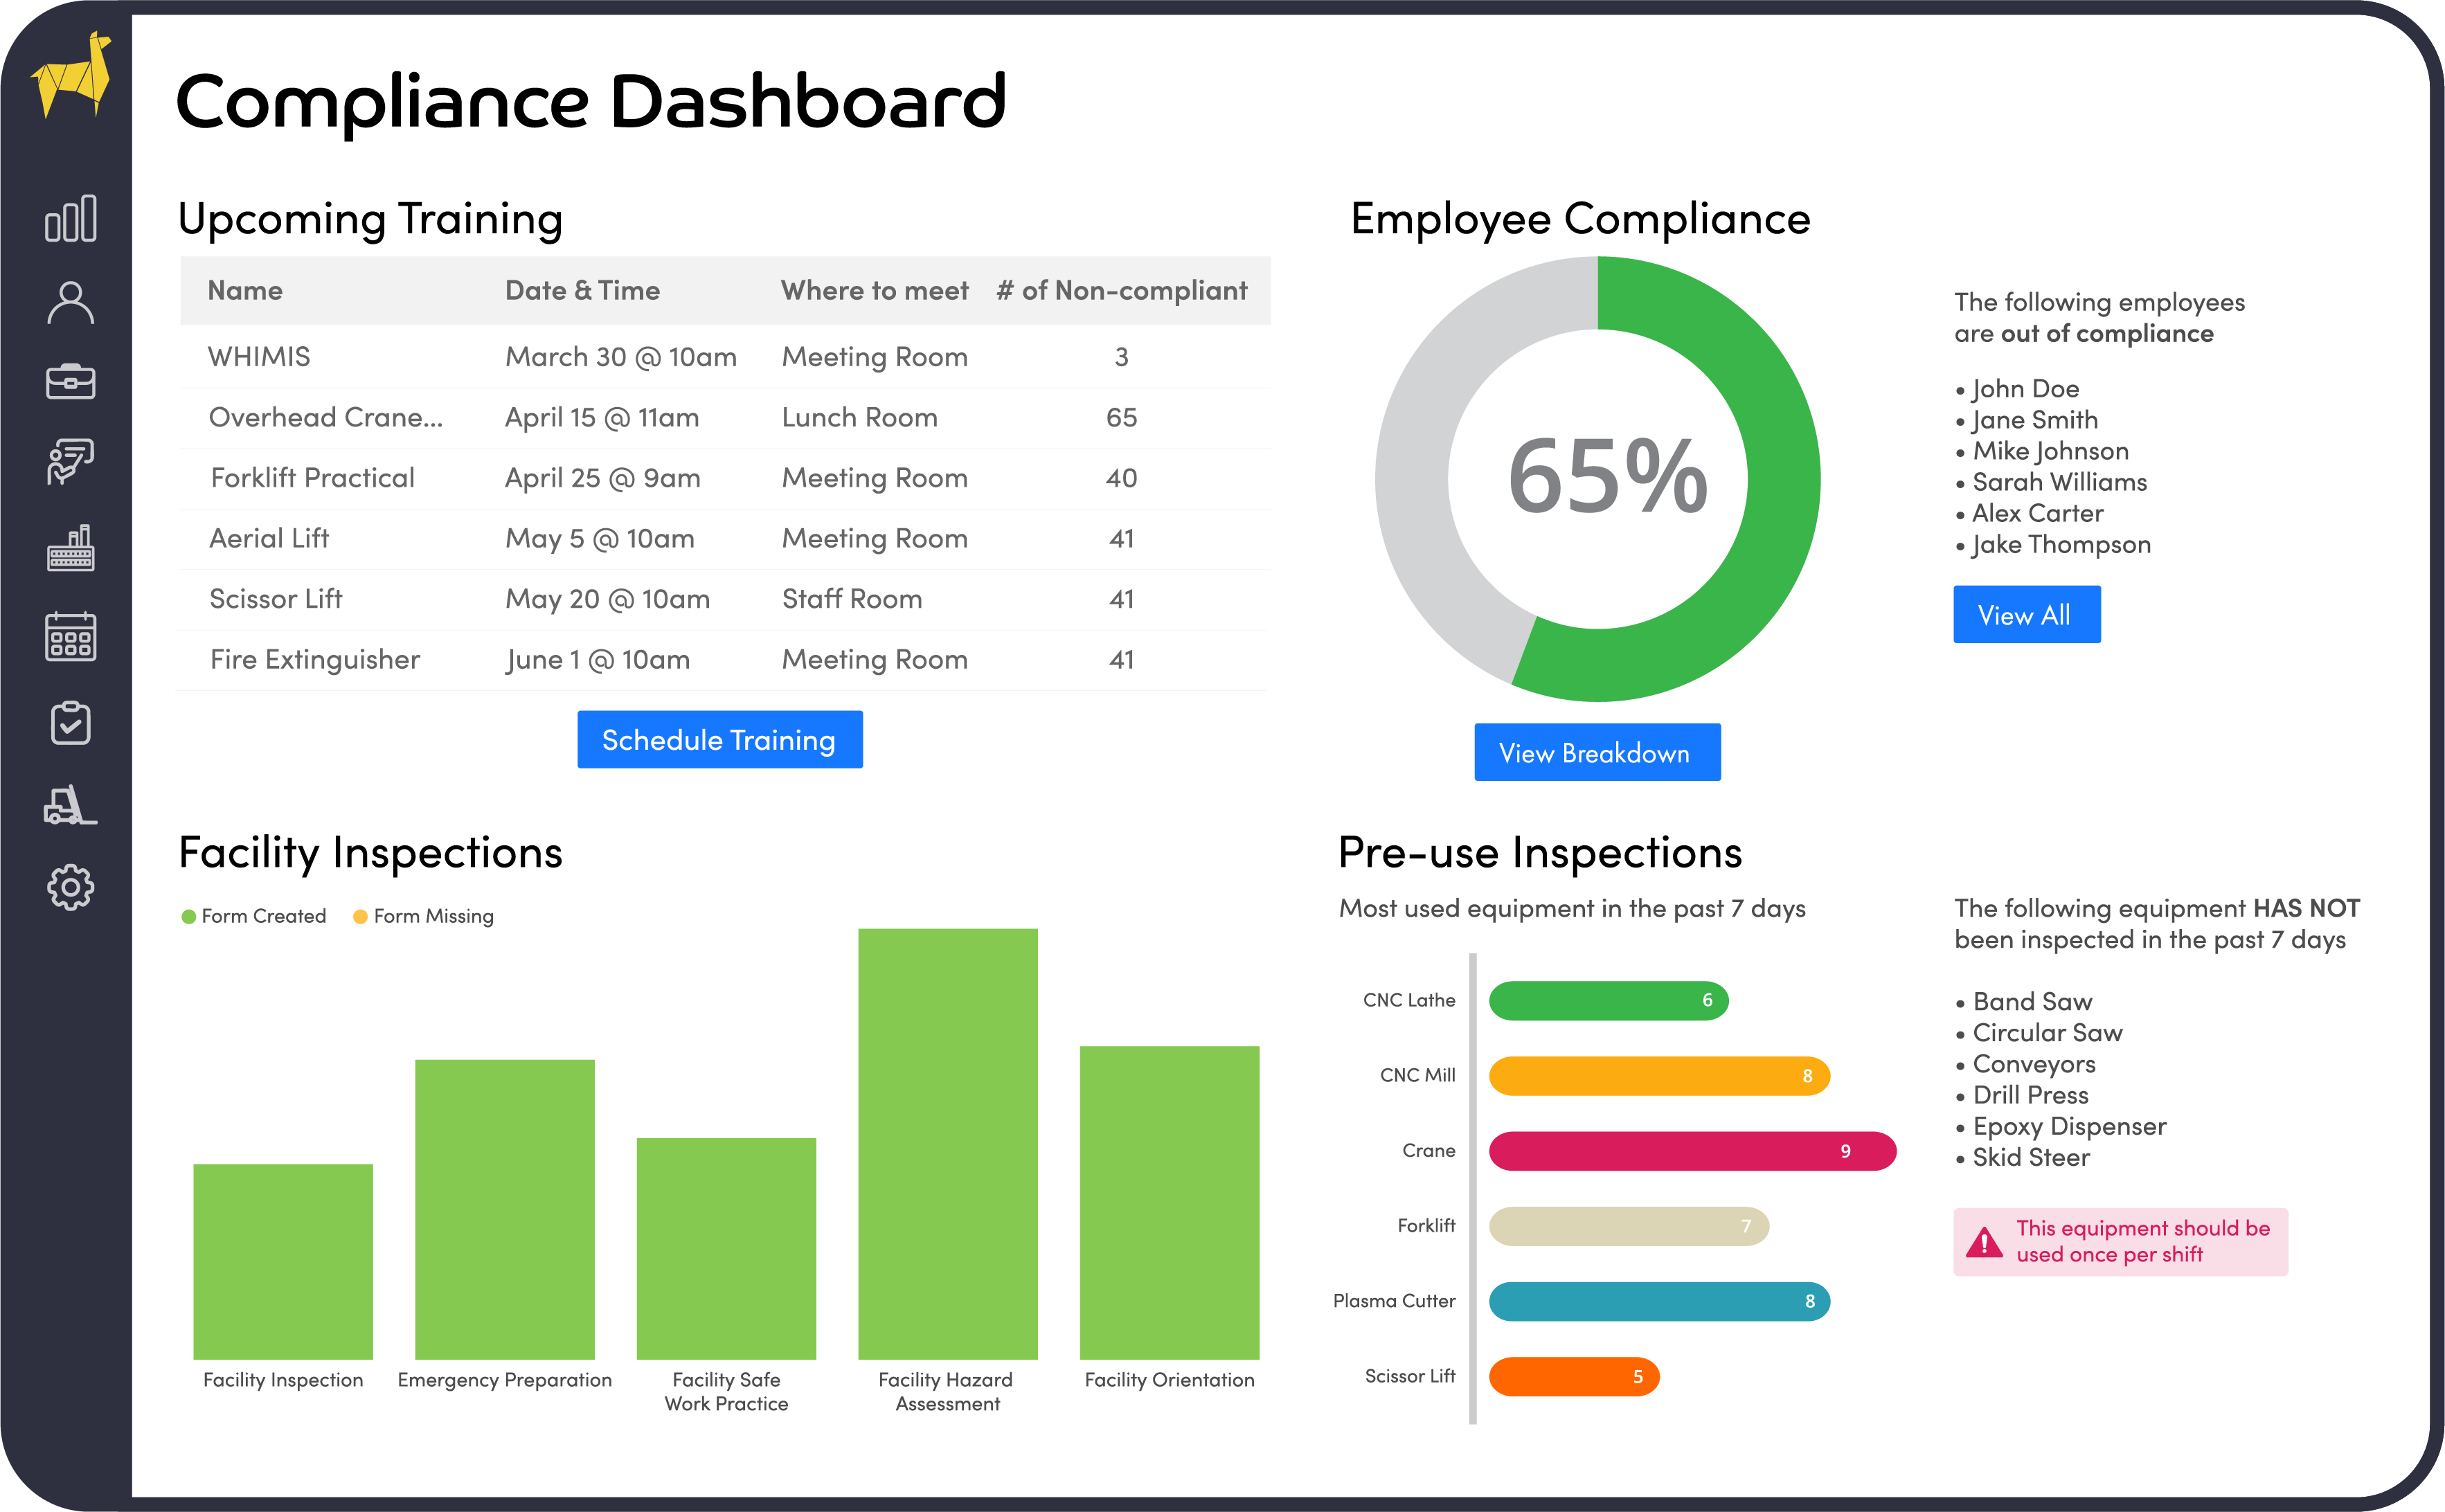Screen dimensions: 2445x1512
Task: Select the Overhead Crane... training row
Action: [725, 418]
